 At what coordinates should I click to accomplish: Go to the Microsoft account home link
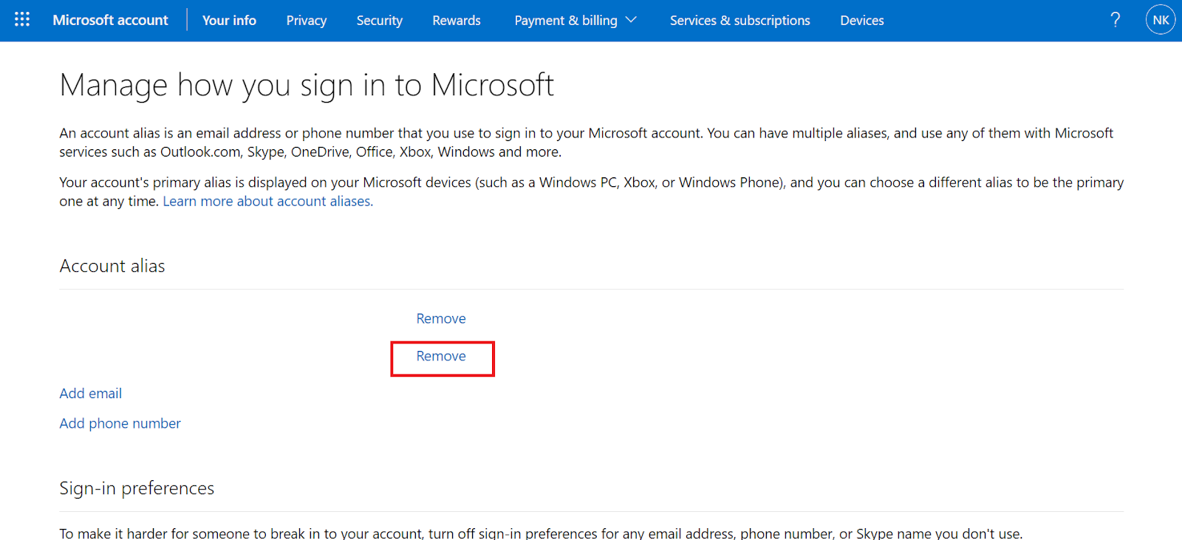110,20
